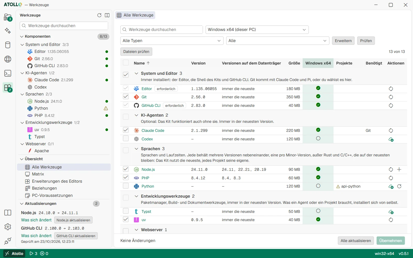Collapse the Aktualisierungen section
Image resolution: width=413 pixels, height=258 pixels.
click(x=22, y=204)
